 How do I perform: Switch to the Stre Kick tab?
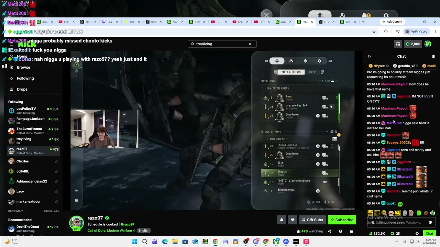click(x=175, y=22)
